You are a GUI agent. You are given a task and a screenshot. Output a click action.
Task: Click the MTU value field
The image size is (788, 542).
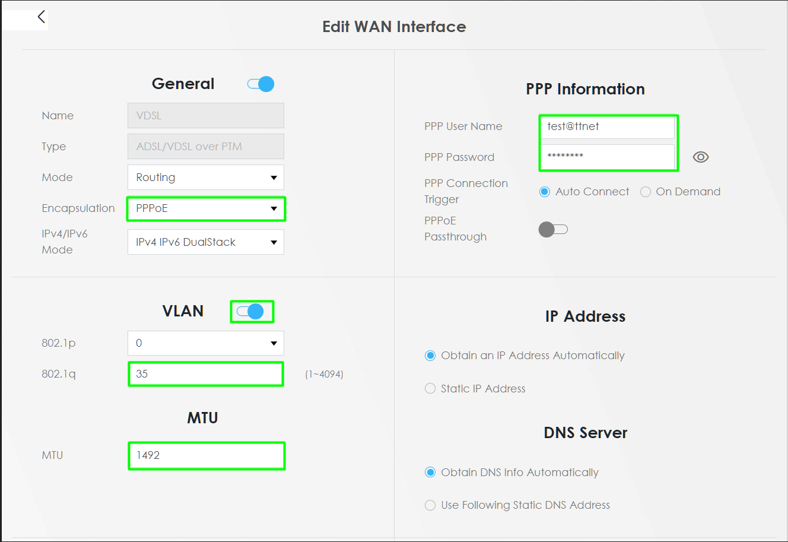[206, 455]
